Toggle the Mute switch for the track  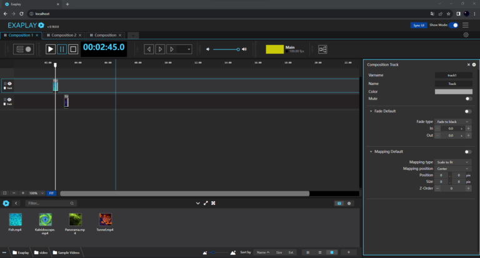pyautogui.click(x=468, y=99)
